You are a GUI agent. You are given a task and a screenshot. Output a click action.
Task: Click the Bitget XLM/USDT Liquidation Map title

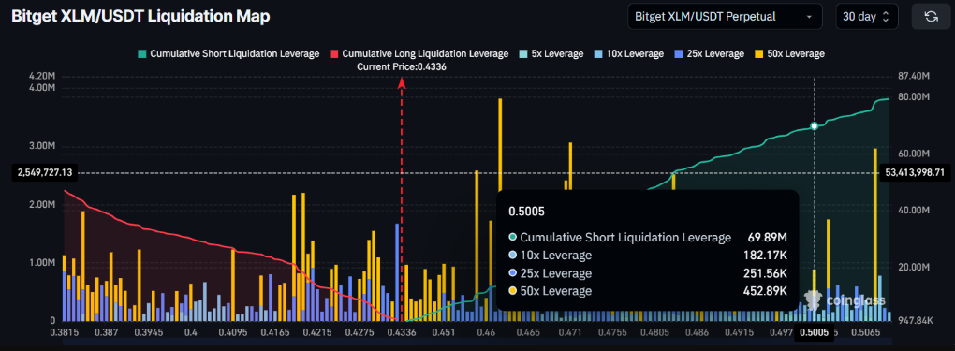click(140, 17)
